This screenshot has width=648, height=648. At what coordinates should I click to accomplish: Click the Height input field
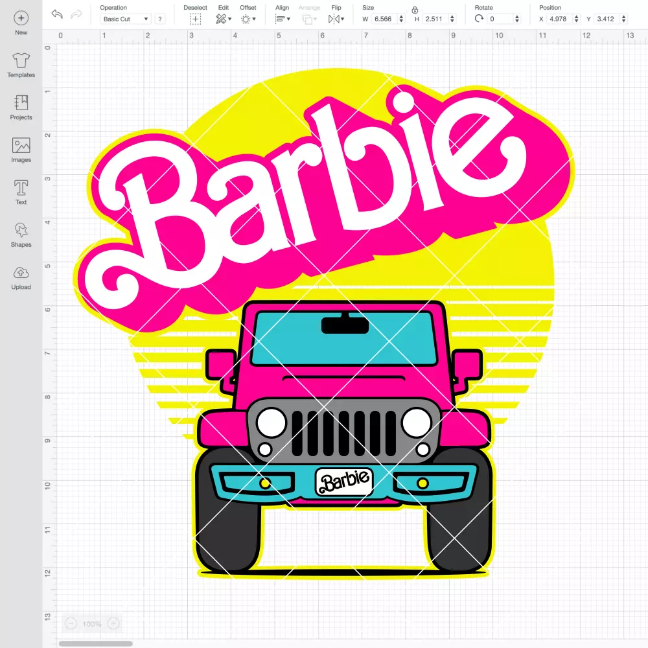[435, 19]
